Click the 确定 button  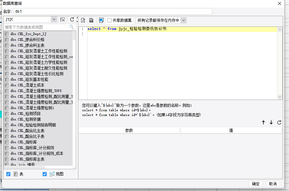(x=256, y=184)
